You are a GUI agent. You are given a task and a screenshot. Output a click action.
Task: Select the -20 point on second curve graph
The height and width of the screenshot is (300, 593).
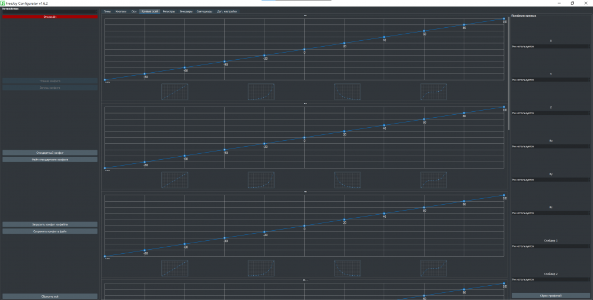pos(264,144)
